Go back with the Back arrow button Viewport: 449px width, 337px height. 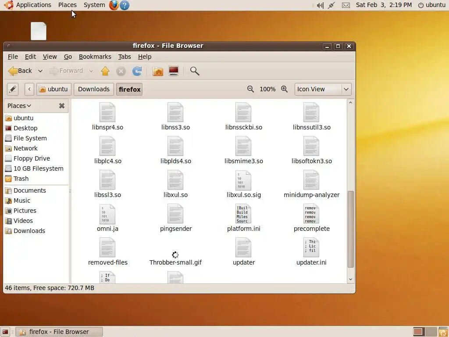click(x=19, y=71)
